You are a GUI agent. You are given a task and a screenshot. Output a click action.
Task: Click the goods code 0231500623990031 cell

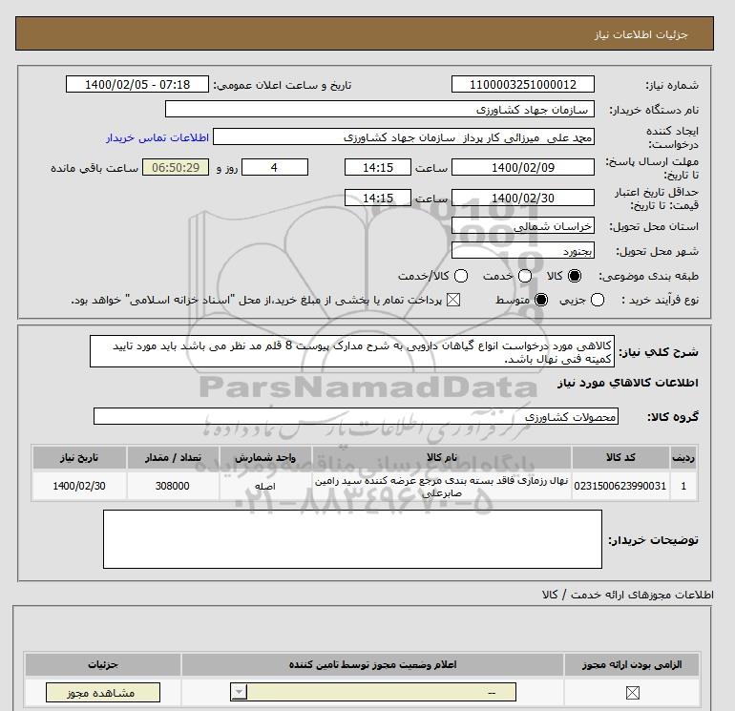620,486
